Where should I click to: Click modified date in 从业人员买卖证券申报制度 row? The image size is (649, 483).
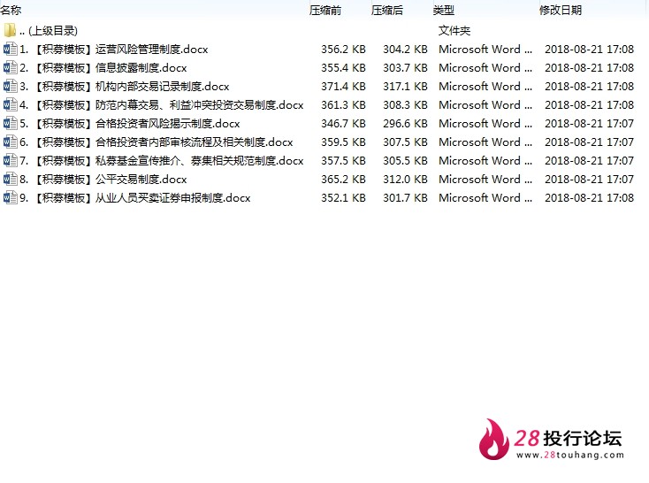coord(590,197)
